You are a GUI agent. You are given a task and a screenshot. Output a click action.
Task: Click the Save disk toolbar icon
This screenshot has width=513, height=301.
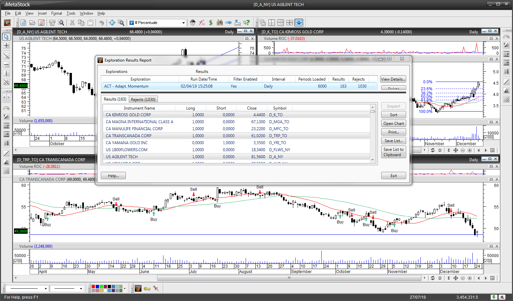point(41,23)
